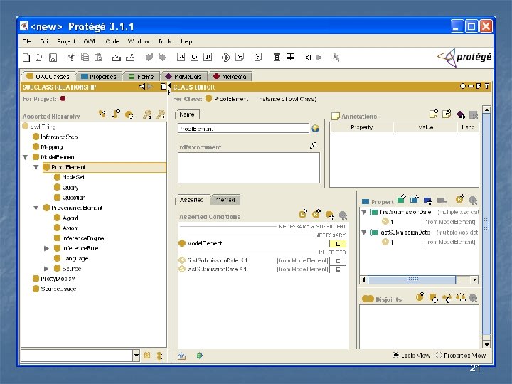Click the Create new expression icon in Asserted Conditions

[303, 214]
